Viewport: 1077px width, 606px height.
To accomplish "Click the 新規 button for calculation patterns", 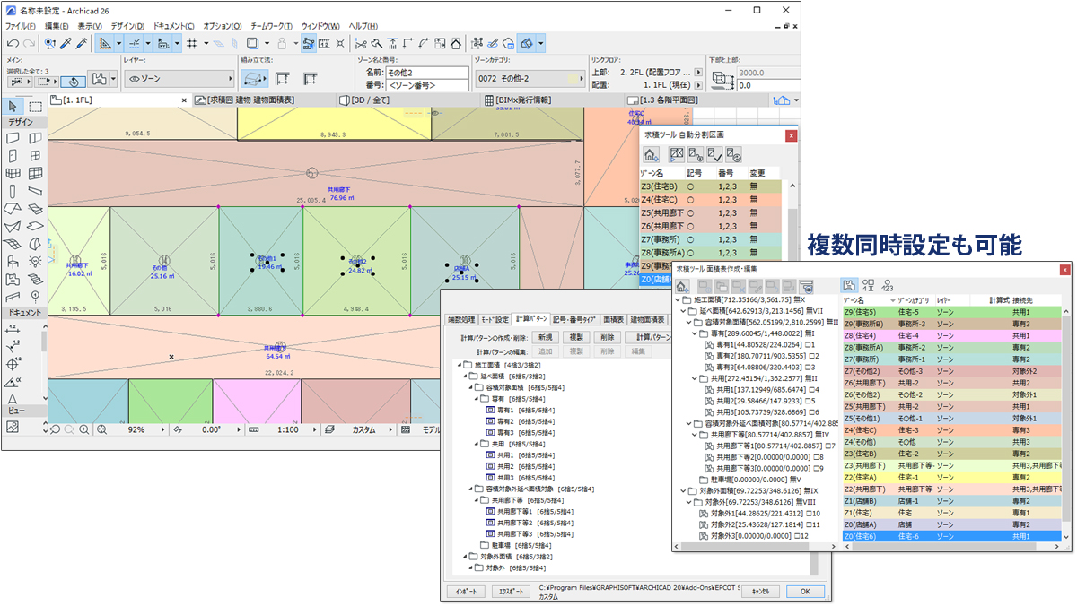I will [545, 337].
